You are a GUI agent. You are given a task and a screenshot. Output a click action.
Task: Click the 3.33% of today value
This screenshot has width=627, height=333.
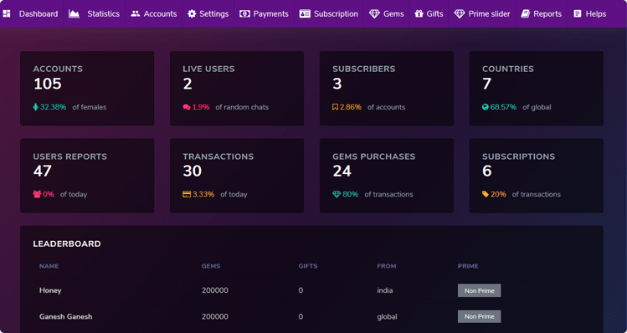pyautogui.click(x=203, y=194)
